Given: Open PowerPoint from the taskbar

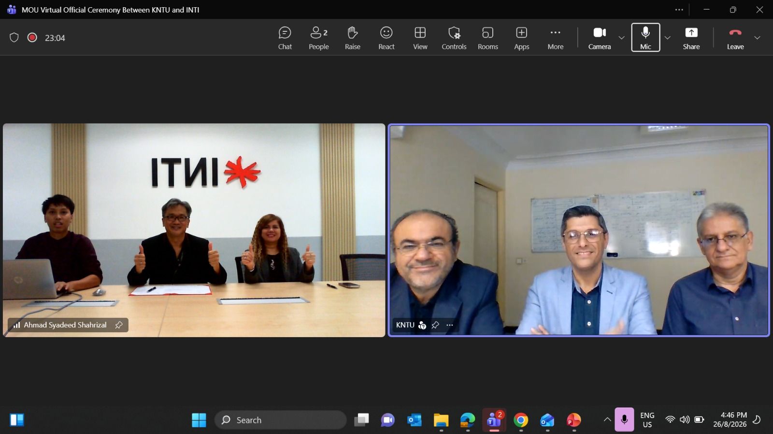Looking at the screenshot, I should 574,420.
